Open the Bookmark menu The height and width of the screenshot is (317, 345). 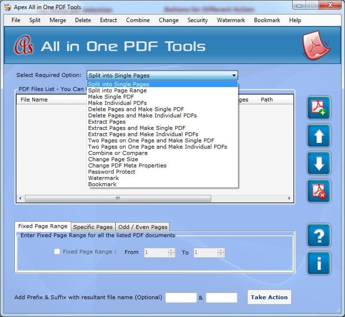coord(267,20)
